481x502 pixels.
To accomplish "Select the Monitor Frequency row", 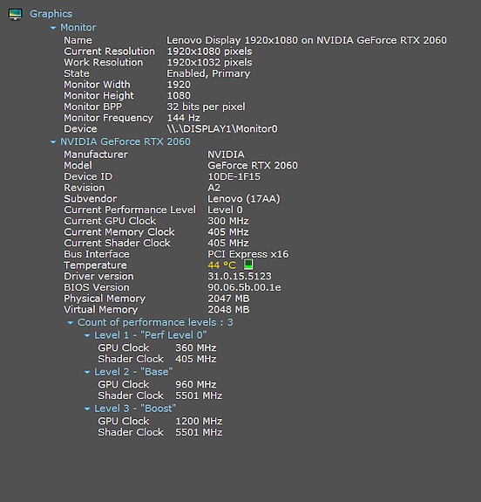I will coord(132,118).
